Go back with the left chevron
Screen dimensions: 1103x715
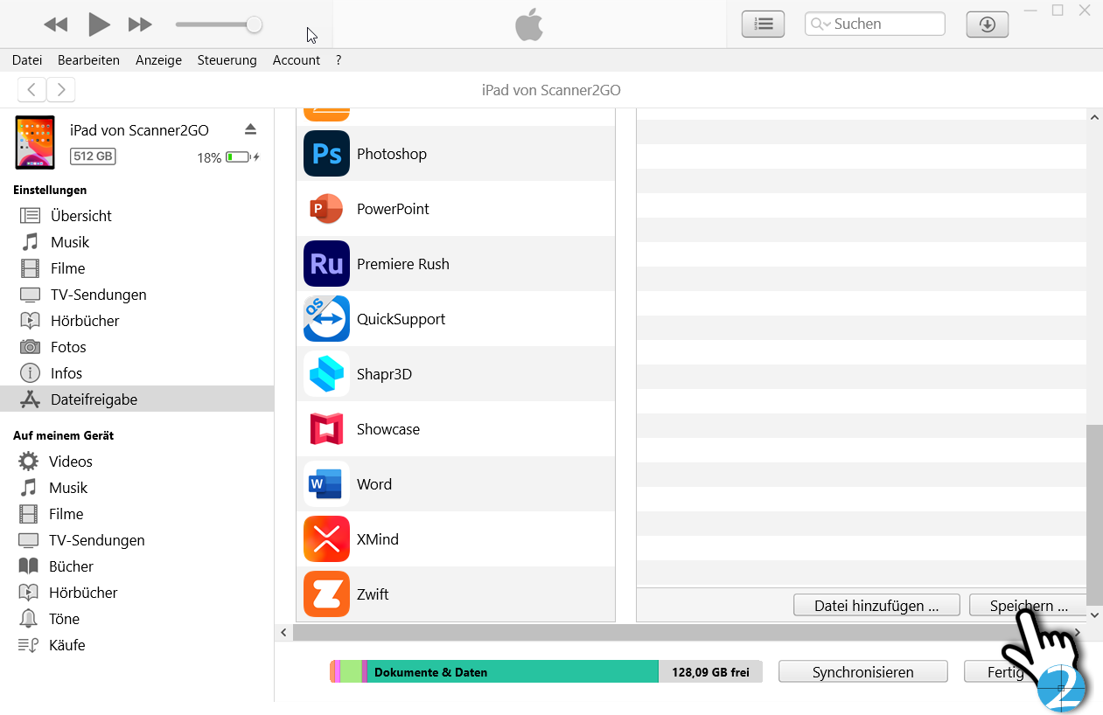click(31, 89)
